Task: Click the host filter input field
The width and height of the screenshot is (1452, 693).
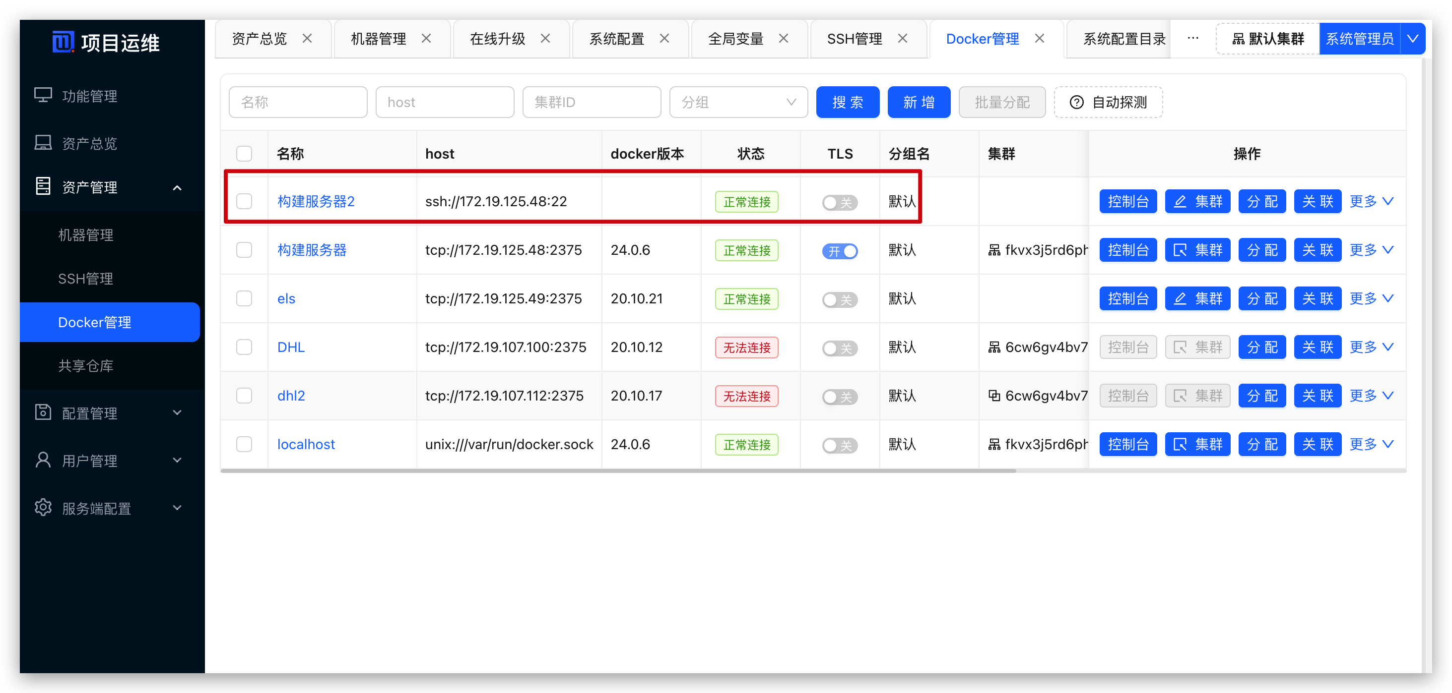Action: [x=444, y=103]
